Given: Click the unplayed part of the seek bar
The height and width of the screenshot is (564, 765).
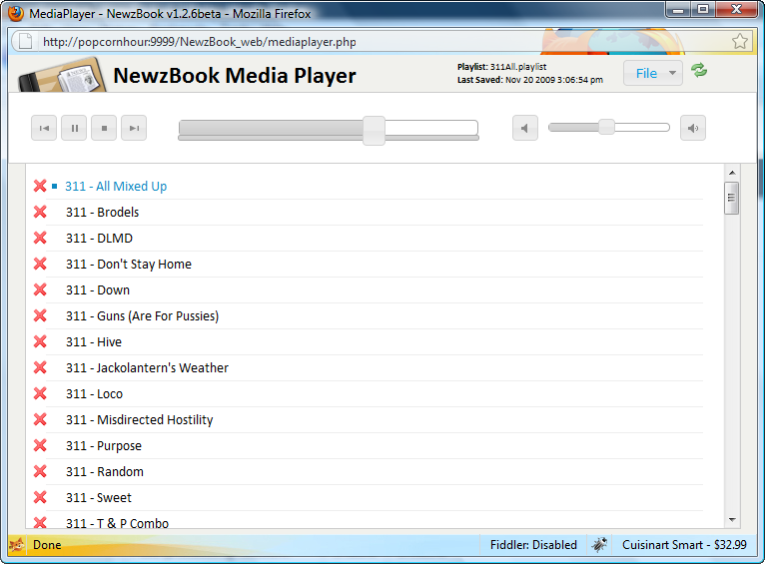Looking at the screenshot, I should tap(431, 128).
